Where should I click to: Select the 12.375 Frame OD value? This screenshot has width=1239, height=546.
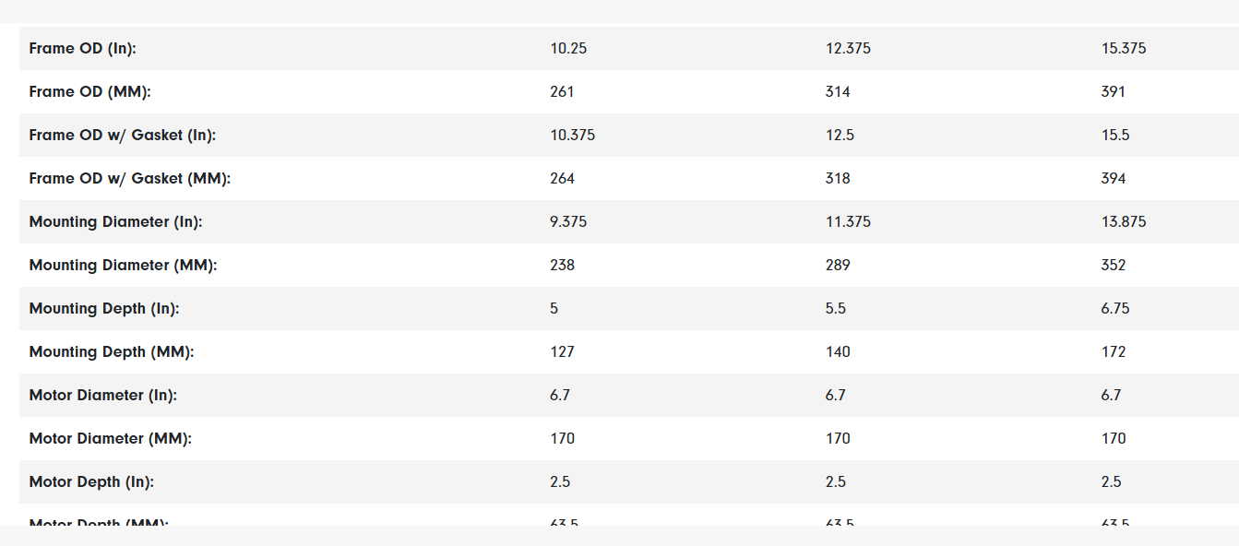coord(848,49)
